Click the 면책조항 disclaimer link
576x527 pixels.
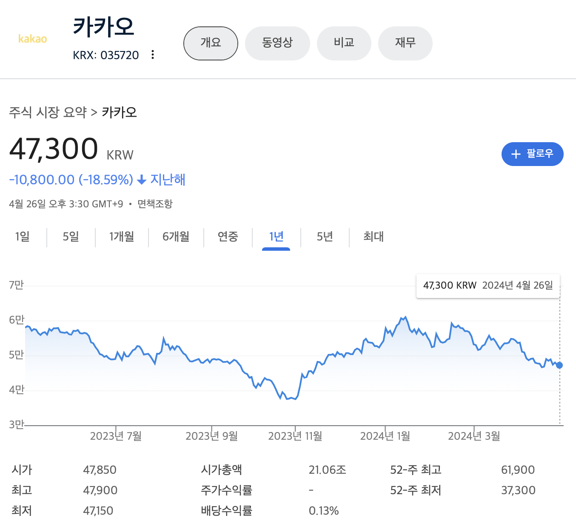point(155,204)
